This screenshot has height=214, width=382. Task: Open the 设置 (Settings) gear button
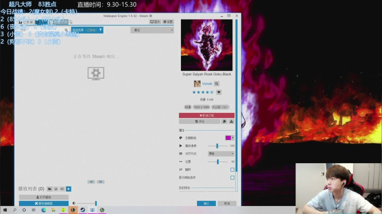pyautogui.click(x=168, y=22)
